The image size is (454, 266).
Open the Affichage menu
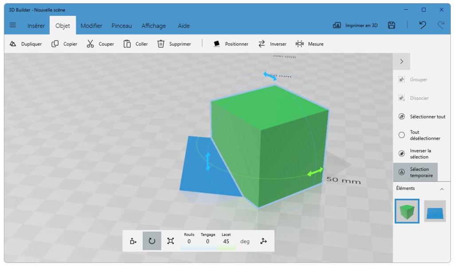(153, 26)
